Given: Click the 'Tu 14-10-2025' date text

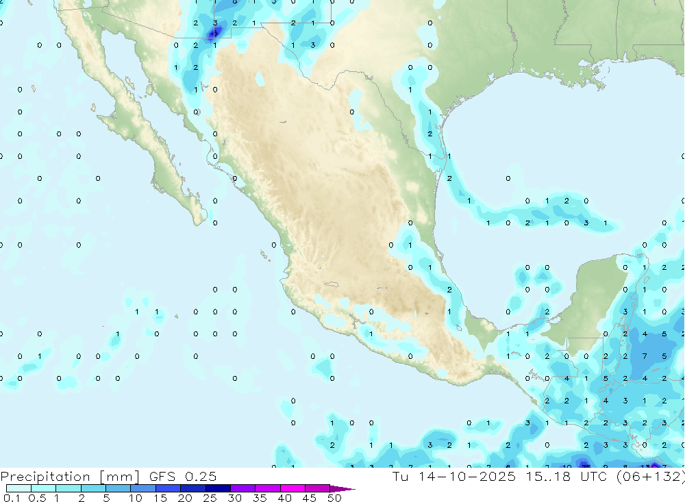Looking at the screenshot, I should (454, 476).
